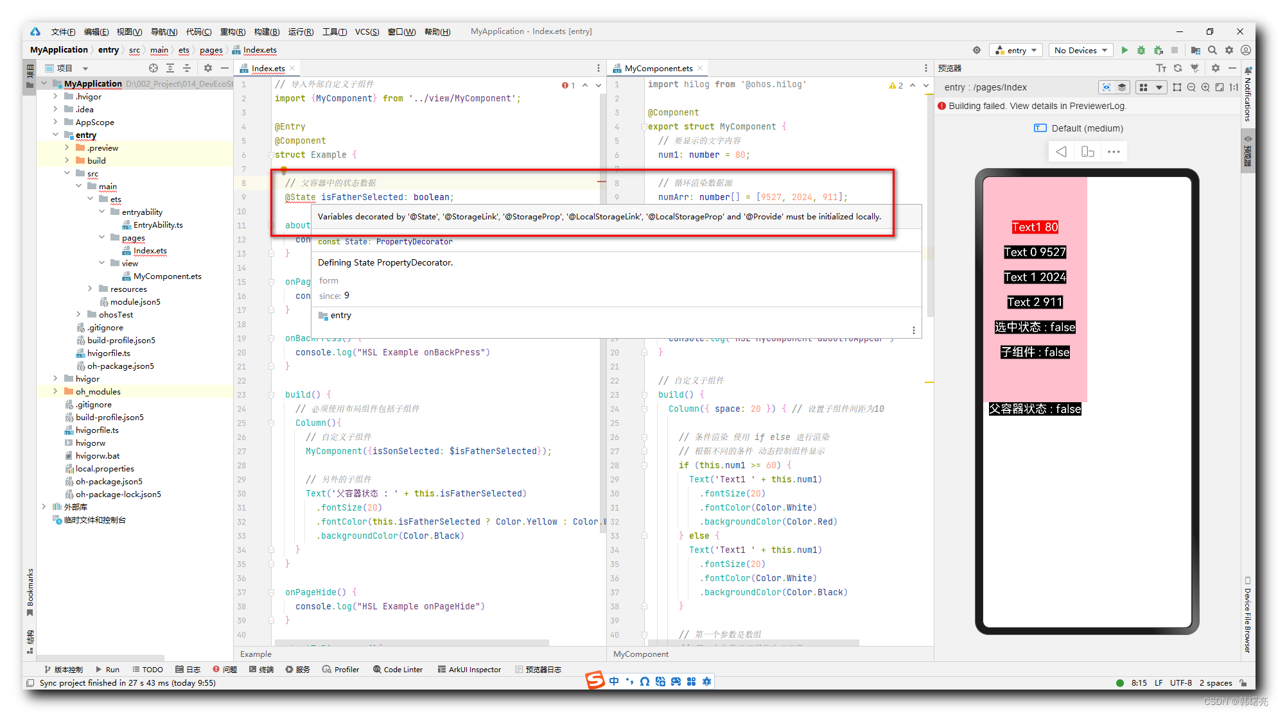
Task: Open the project view selector dropdown arrow
Action: [85, 69]
